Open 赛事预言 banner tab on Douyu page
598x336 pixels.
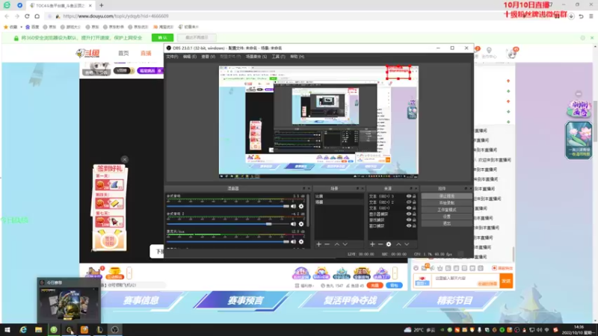(x=246, y=301)
